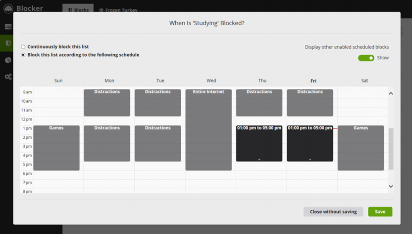Click Friday morning Distractions block
The height and width of the screenshot is (234, 412).
tap(310, 103)
